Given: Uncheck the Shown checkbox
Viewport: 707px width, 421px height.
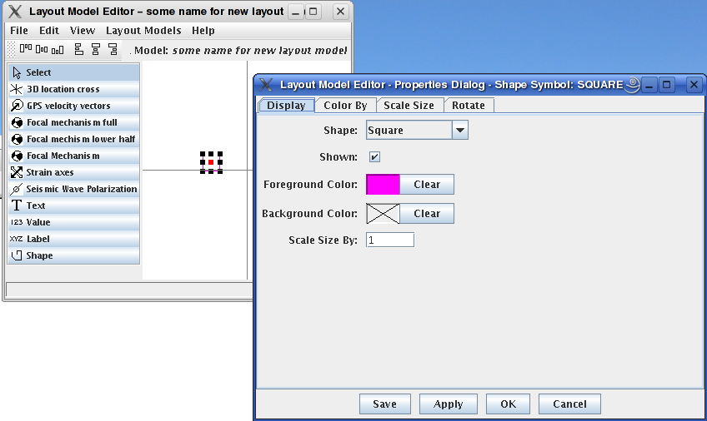Looking at the screenshot, I should 375,156.
